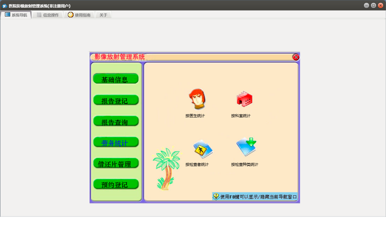
Task: Open 借还片管理 from the sidebar
Action: 116,163
